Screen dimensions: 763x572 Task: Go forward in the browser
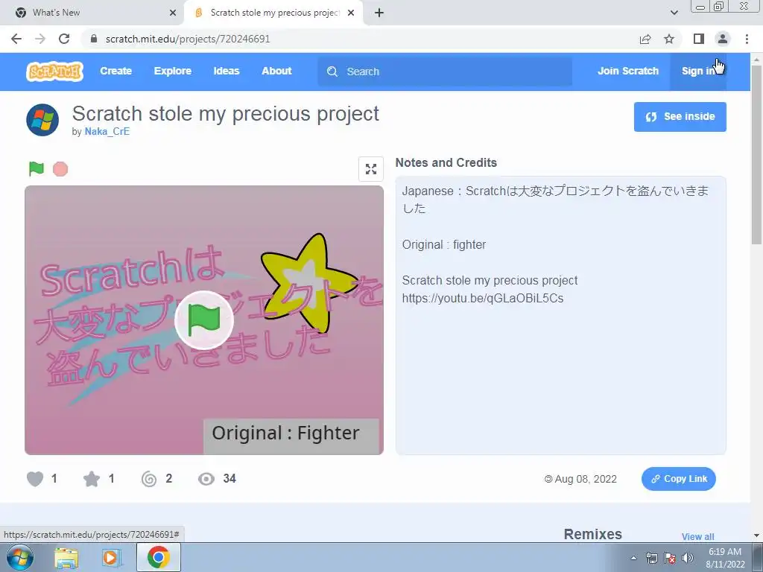tap(40, 39)
